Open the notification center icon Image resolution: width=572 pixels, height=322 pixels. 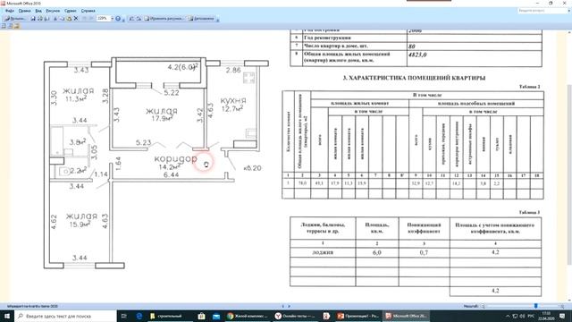tap(562, 316)
